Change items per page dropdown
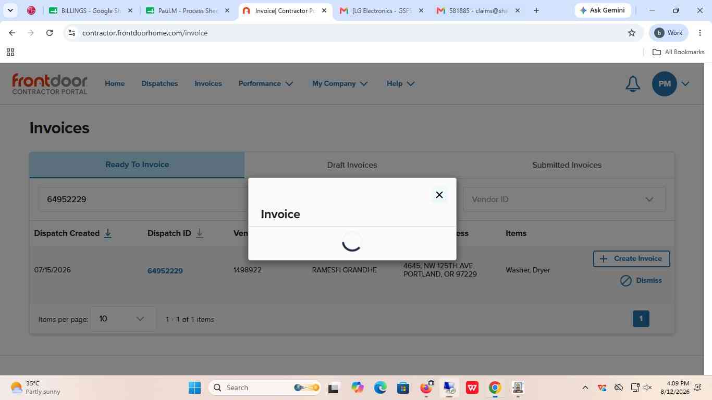 [123, 319]
